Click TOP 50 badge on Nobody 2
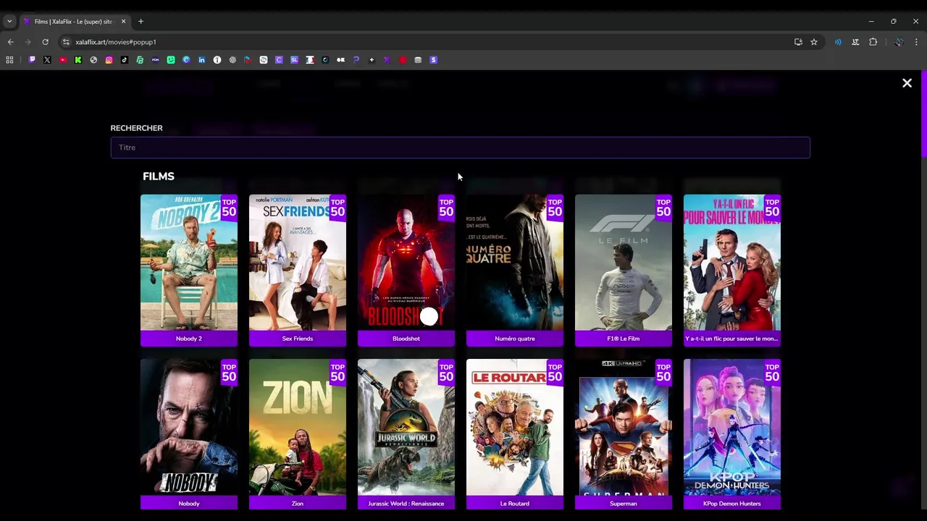The width and height of the screenshot is (927, 521). [229, 208]
